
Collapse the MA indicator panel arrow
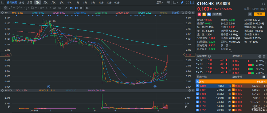3,13
